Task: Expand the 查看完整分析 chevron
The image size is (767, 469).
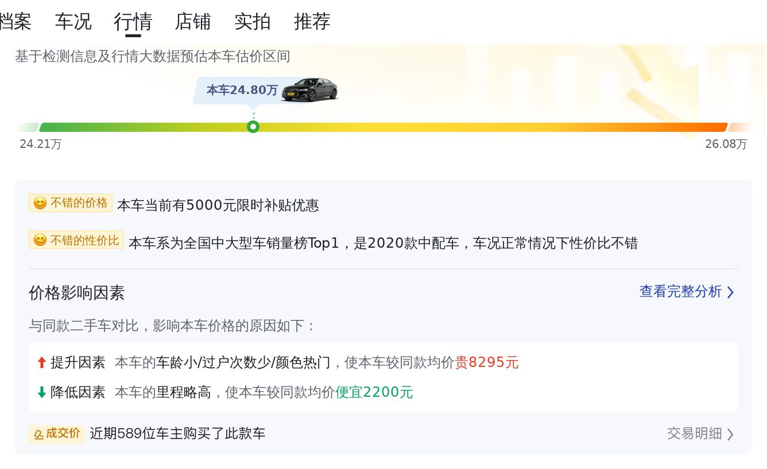Action: [x=730, y=292]
